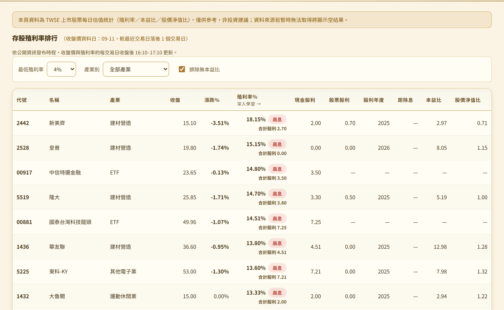
Task: Click the 存股殖利率排行 heading
Action: 35,38
